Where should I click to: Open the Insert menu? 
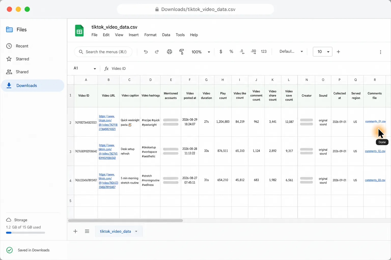point(134,35)
